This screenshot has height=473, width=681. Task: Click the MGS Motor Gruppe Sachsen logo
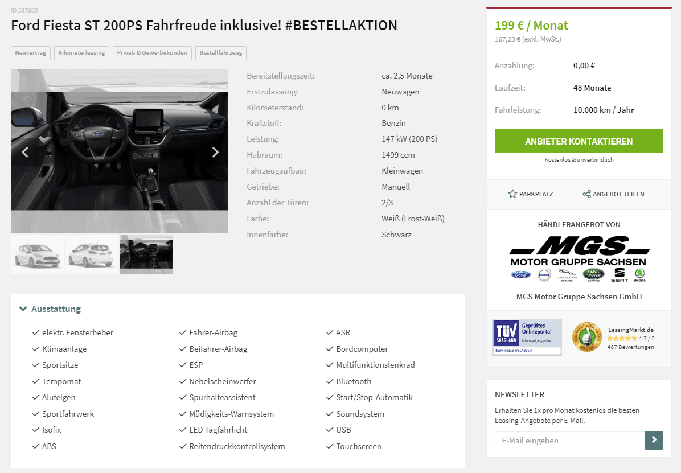coord(579,259)
